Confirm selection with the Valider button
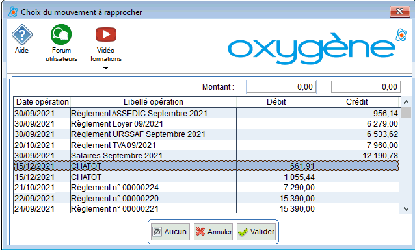This screenshot has width=415, height=250. (x=256, y=232)
